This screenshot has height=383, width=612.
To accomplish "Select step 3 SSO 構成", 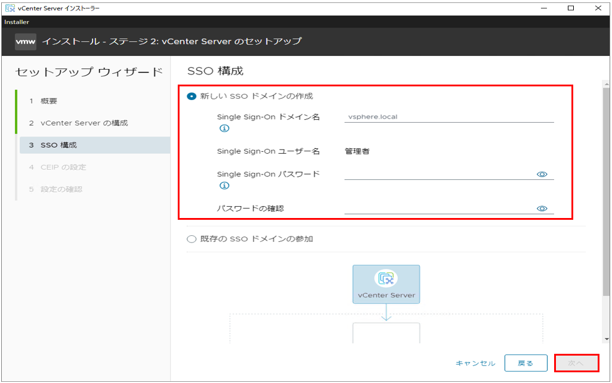I will (x=94, y=145).
